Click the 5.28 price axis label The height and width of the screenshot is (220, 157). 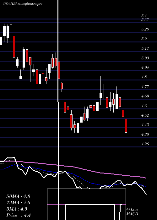(x=145, y=29)
